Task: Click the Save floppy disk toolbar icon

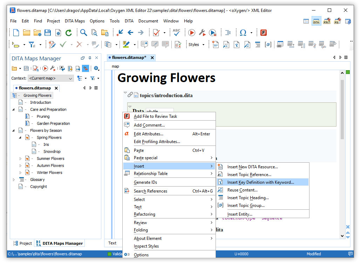Action: 48,33
